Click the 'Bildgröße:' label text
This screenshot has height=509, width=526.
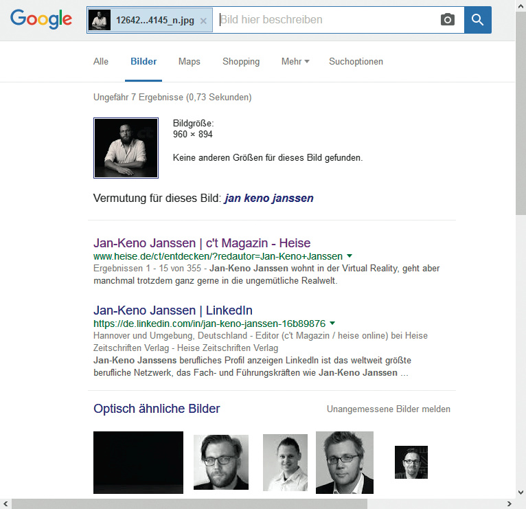coord(193,124)
